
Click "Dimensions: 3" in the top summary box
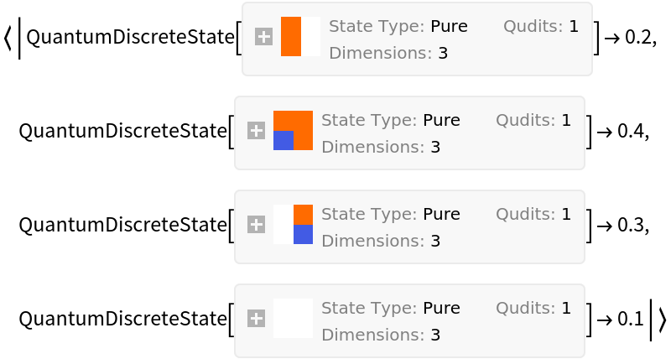tap(390, 53)
